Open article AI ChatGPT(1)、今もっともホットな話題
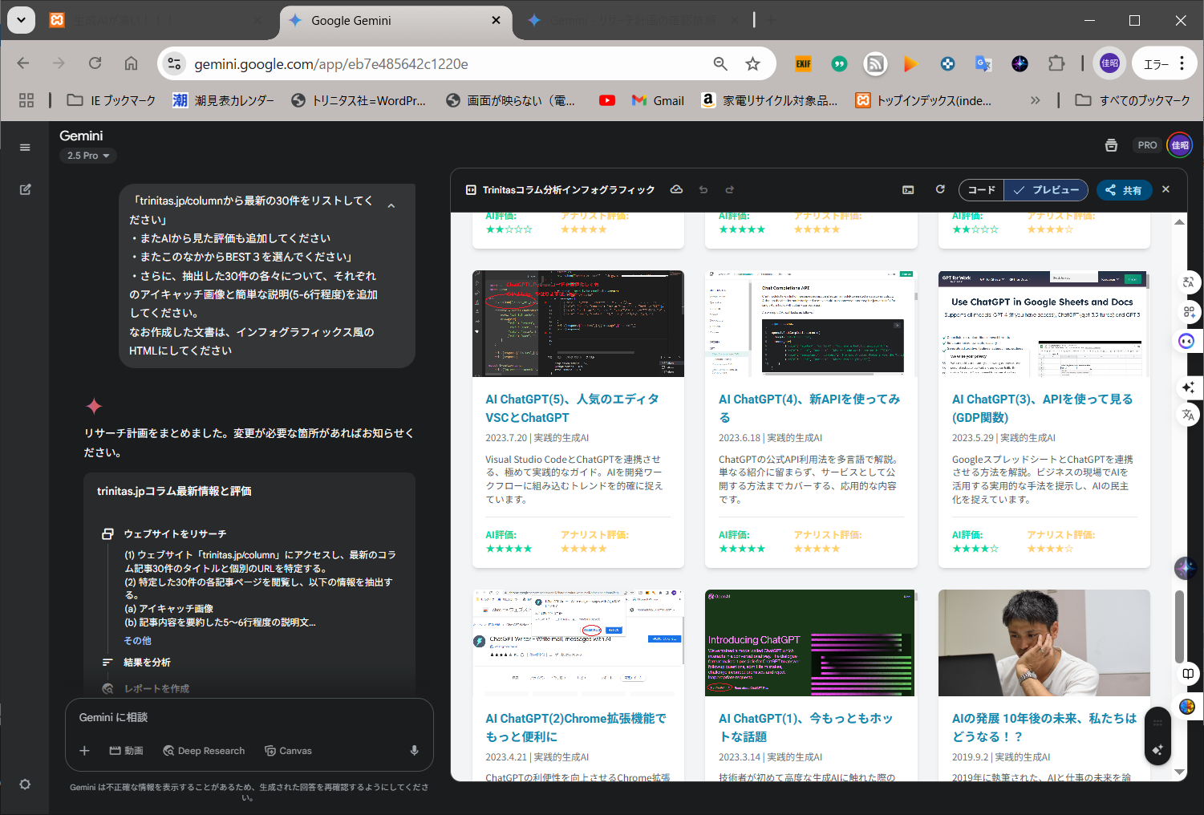1204x815 pixels. coord(805,728)
